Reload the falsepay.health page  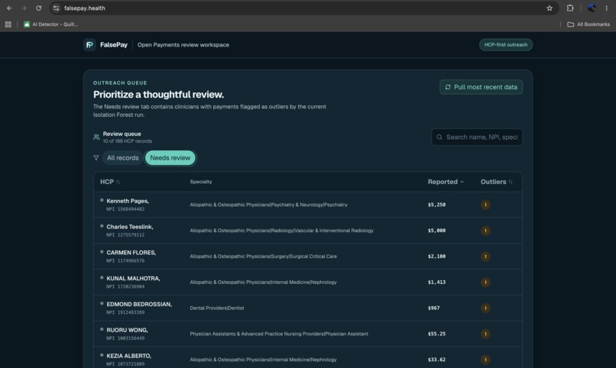click(38, 8)
